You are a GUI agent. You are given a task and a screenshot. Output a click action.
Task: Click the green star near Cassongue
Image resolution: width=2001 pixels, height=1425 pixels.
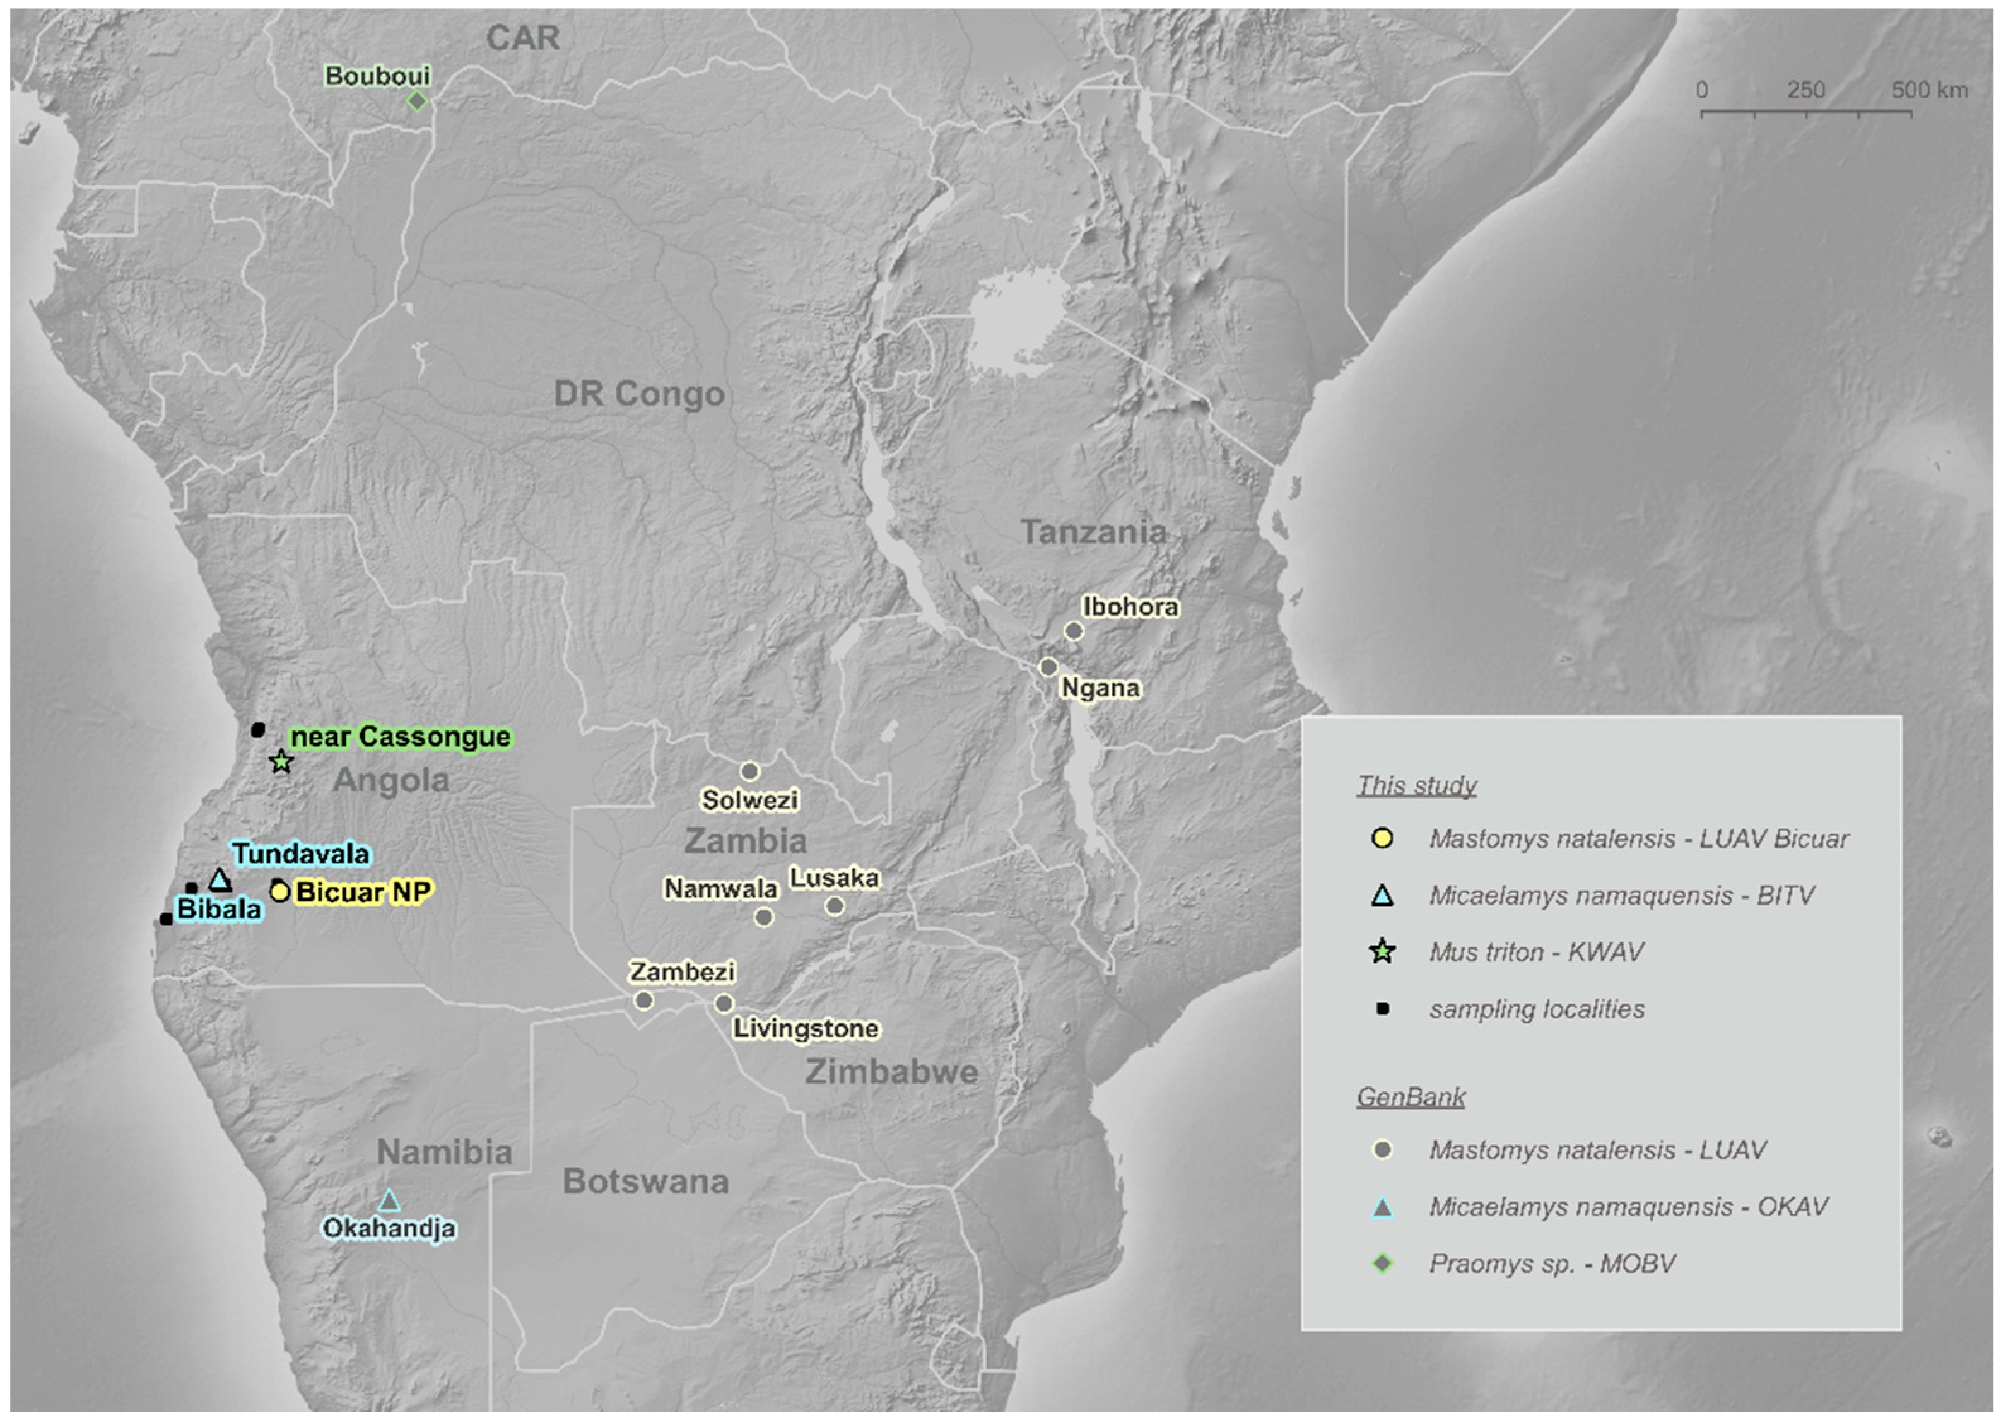281,761
